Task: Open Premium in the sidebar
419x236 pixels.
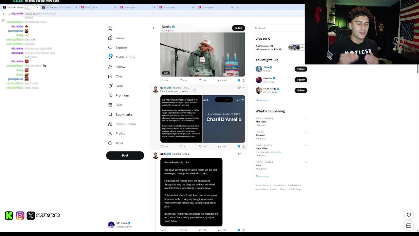Action: (118, 95)
